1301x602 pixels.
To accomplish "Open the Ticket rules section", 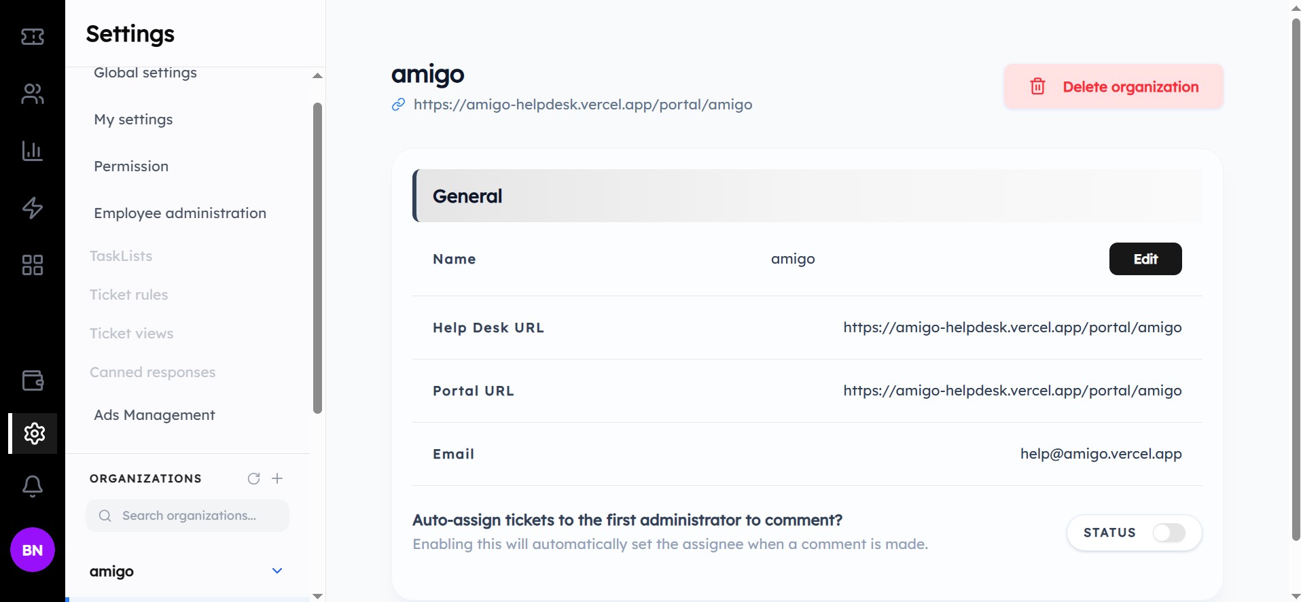I will 130,294.
